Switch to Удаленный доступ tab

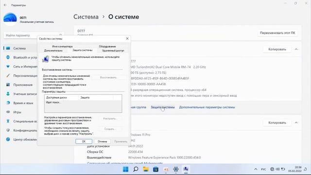(113, 51)
